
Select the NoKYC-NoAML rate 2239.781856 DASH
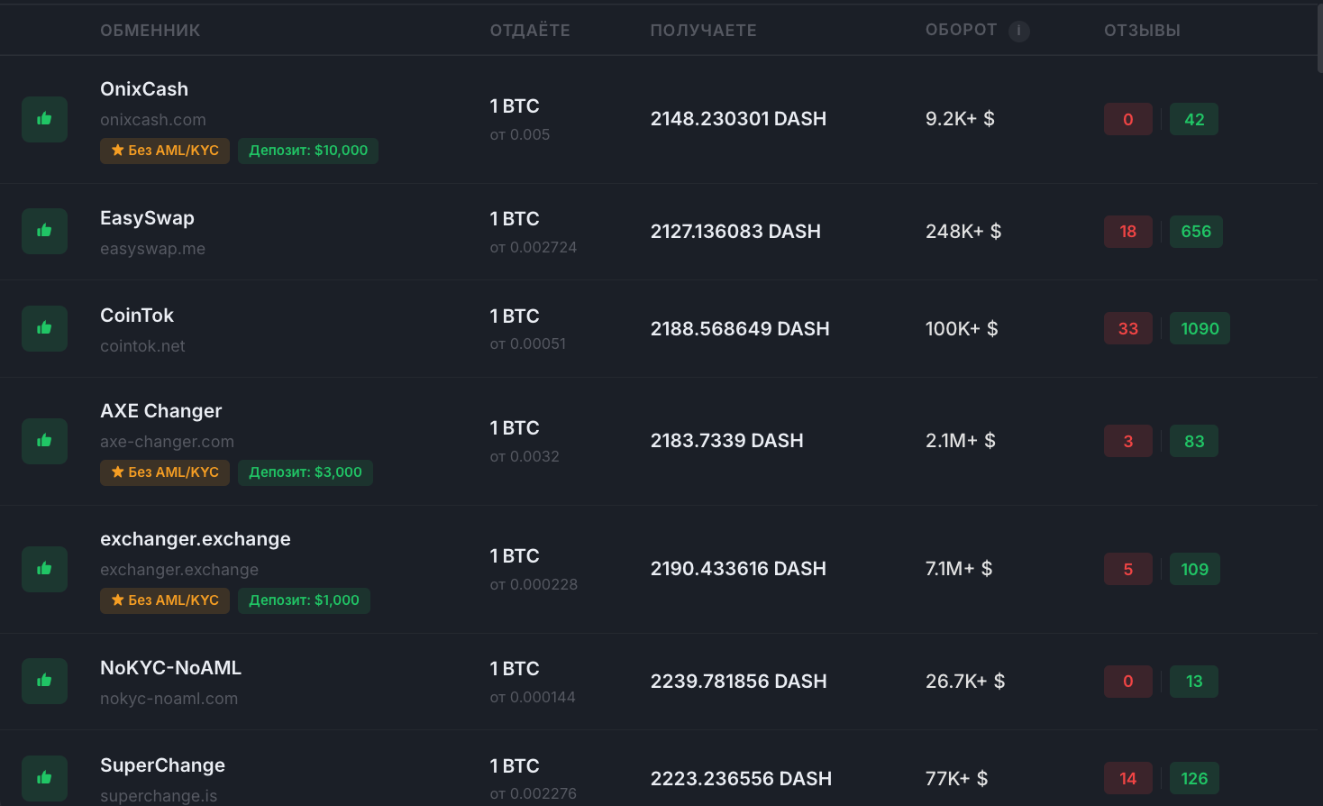[x=738, y=682]
